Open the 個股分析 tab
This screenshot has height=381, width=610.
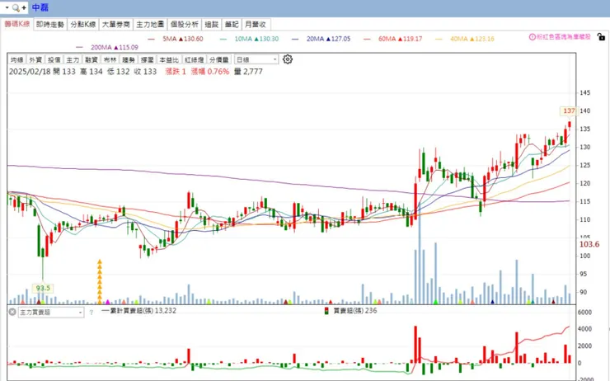click(185, 25)
